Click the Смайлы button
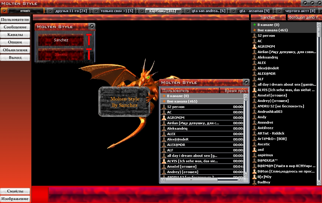This screenshot has width=322, height=203. click(x=15, y=191)
